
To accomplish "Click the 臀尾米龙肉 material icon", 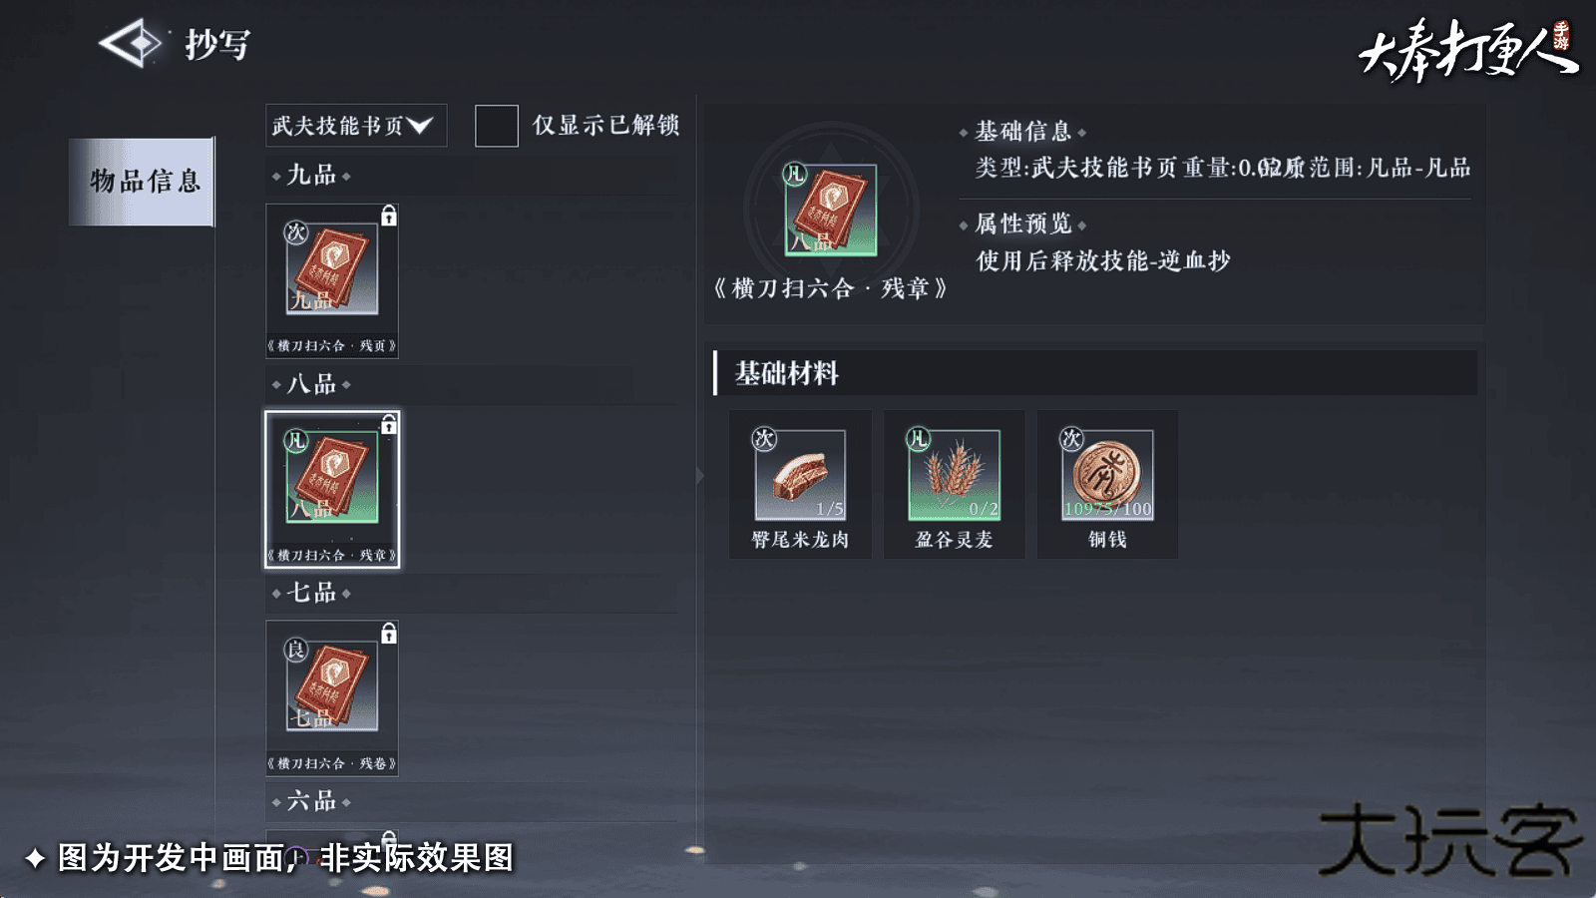I will click(x=800, y=475).
